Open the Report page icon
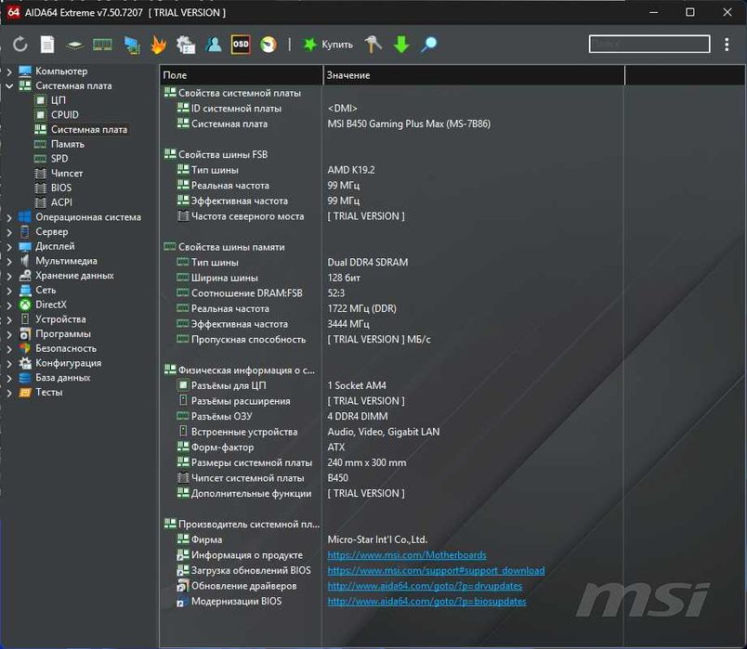 (x=47, y=45)
